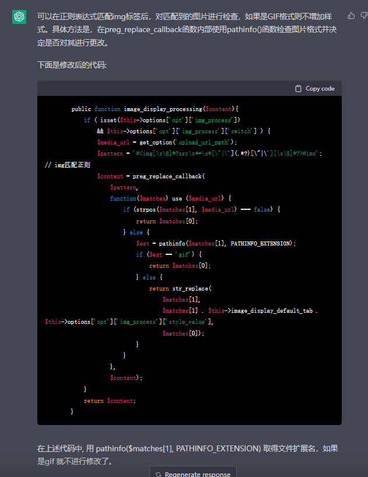Click the get_option('upload_url_path') code line
This screenshot has height=477, width=368.
pyautogui.click(x=165, y=142)
